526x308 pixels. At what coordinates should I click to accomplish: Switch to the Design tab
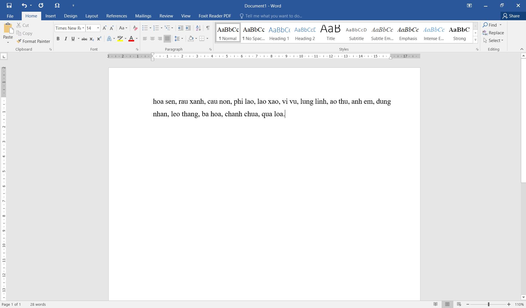coord(71,16)
